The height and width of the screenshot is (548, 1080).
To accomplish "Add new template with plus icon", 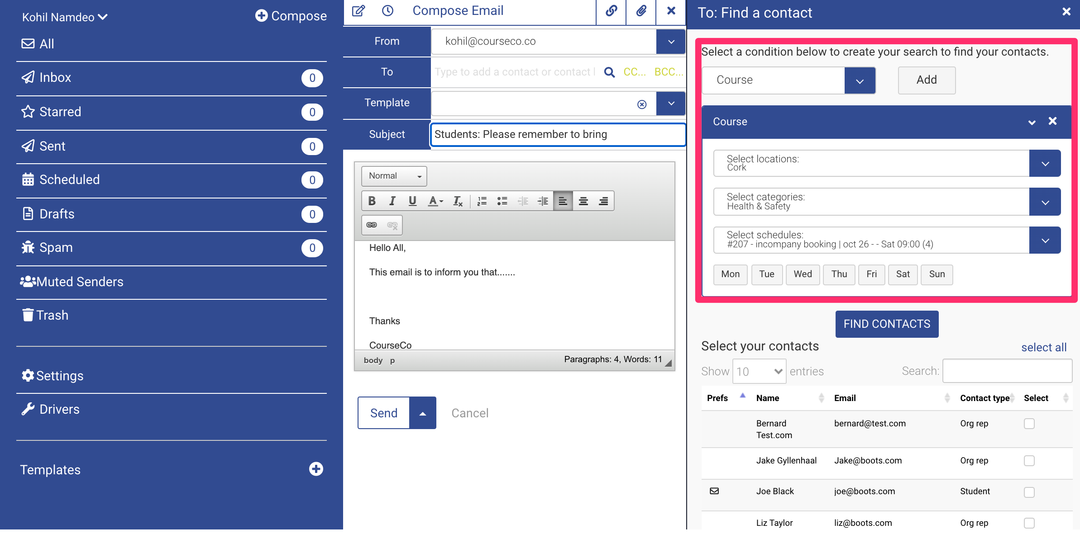I will [x=316, y=469].
